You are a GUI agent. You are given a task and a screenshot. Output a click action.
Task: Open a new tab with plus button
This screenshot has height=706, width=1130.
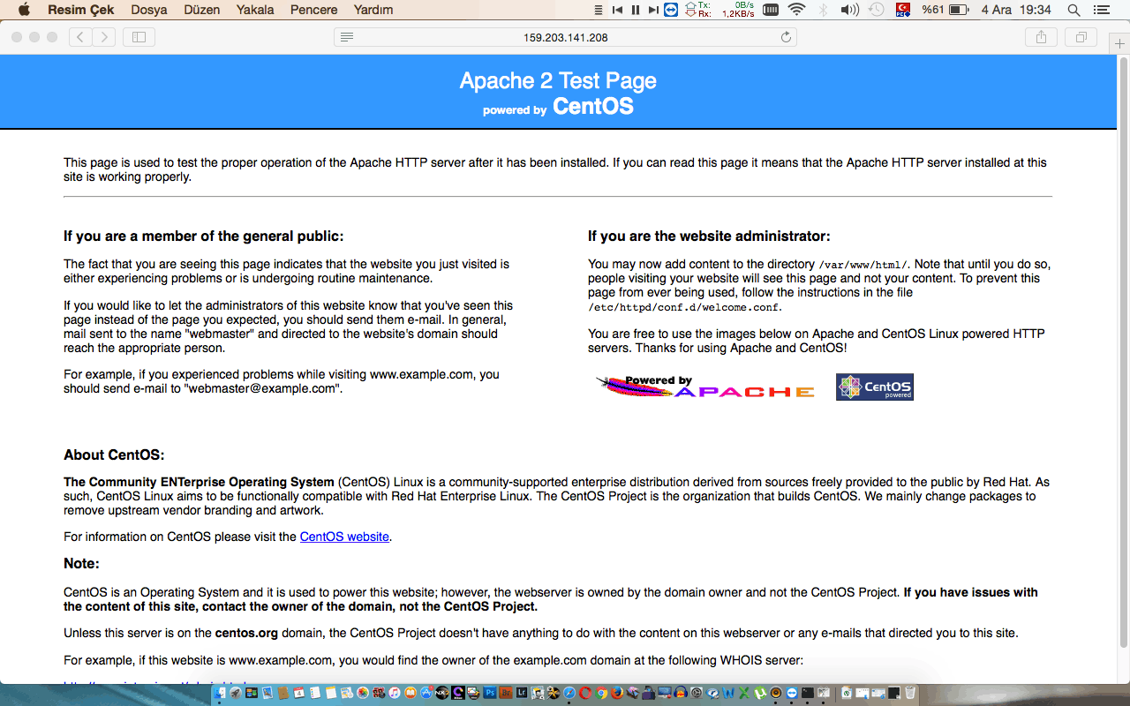click(x=1119, y=43)
